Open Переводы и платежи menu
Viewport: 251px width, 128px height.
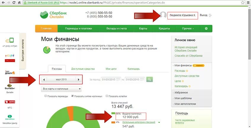tap(79, 29)
